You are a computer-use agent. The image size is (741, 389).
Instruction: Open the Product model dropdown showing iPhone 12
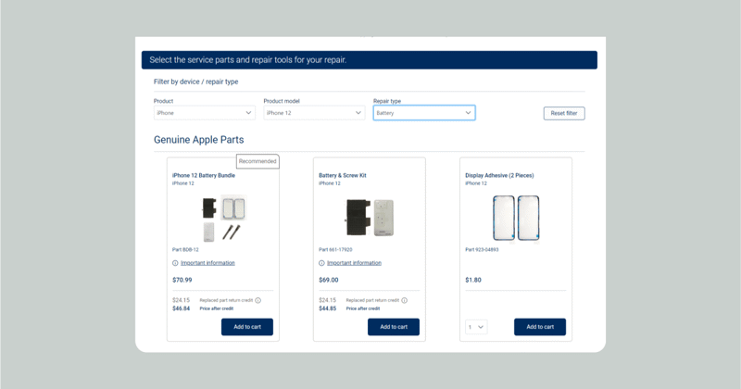click(x=314, y=113)
